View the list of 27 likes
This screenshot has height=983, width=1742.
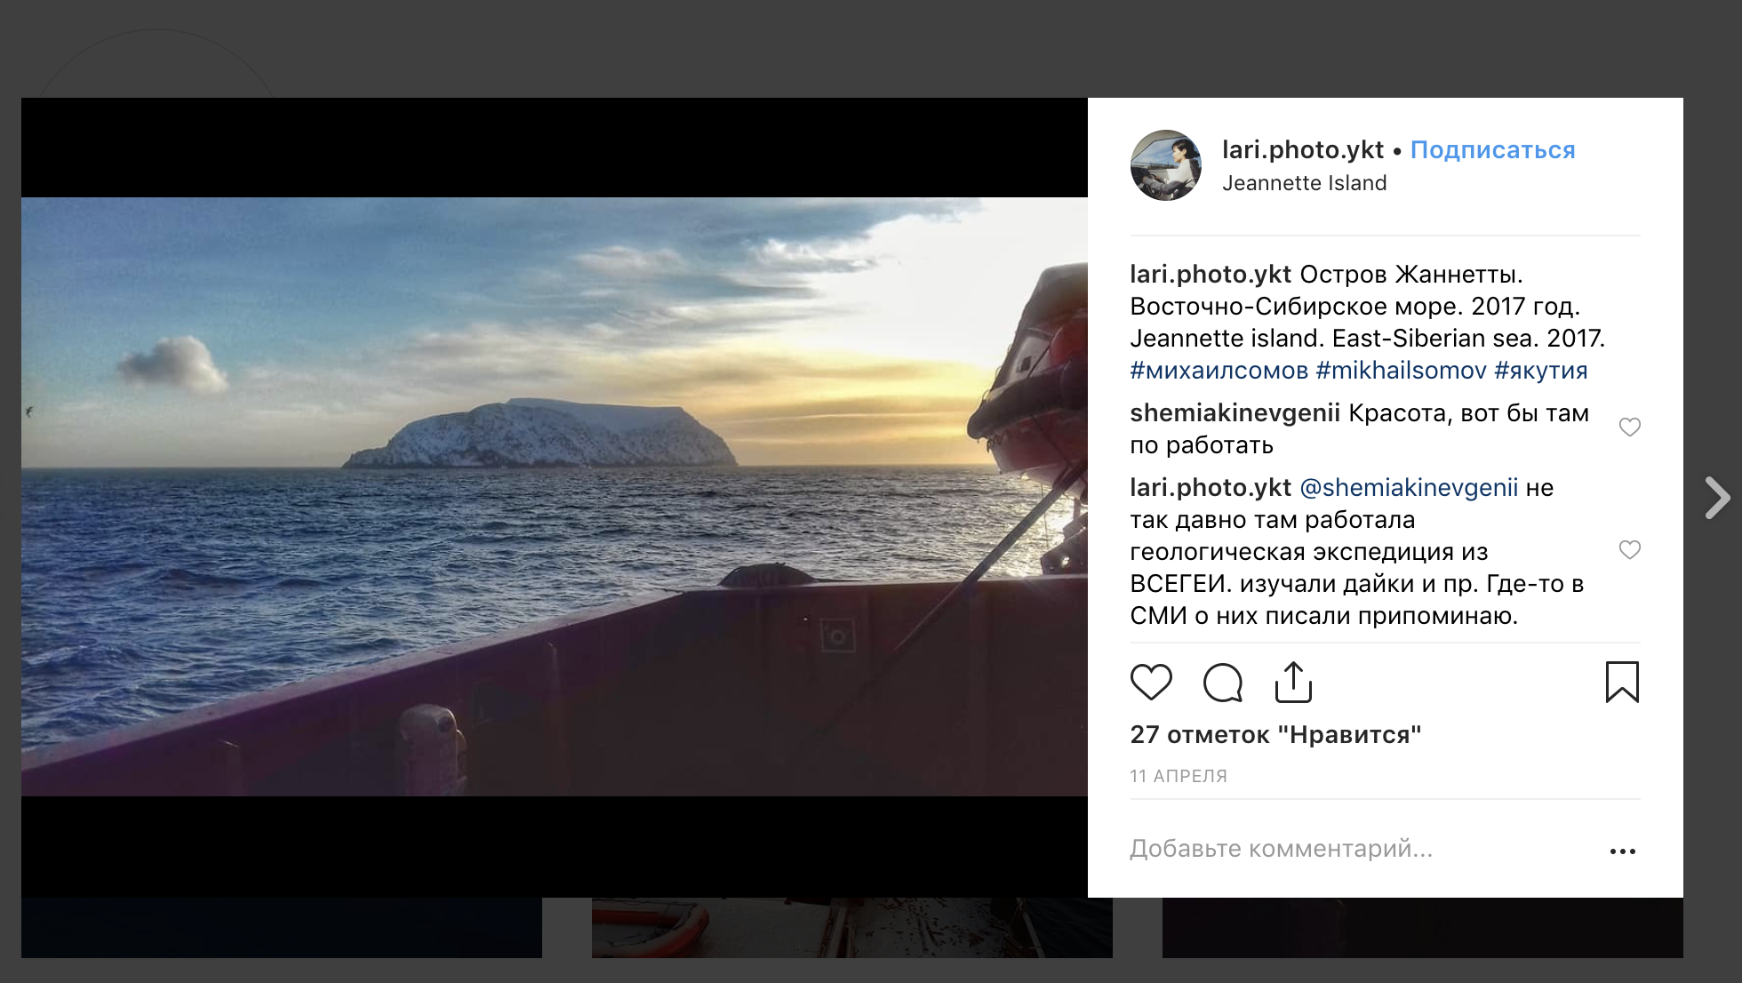[1275, 735]
